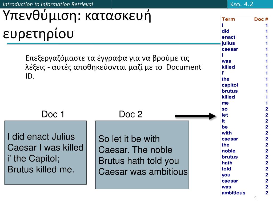Screen dimensions: 273x205
Task: Click the 'brutus' term with Doc # 1
Action: (230, 91)
